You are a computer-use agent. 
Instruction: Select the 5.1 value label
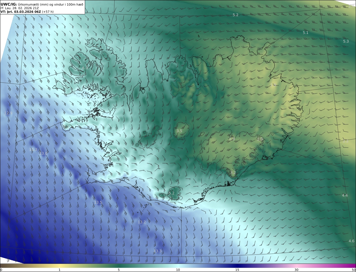tap(306, 33)
